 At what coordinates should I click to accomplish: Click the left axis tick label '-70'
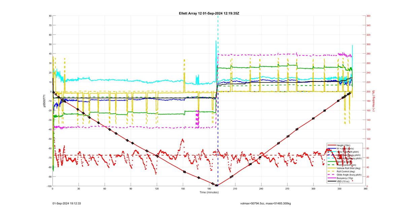pyautogui.click(x=49, y=158)
